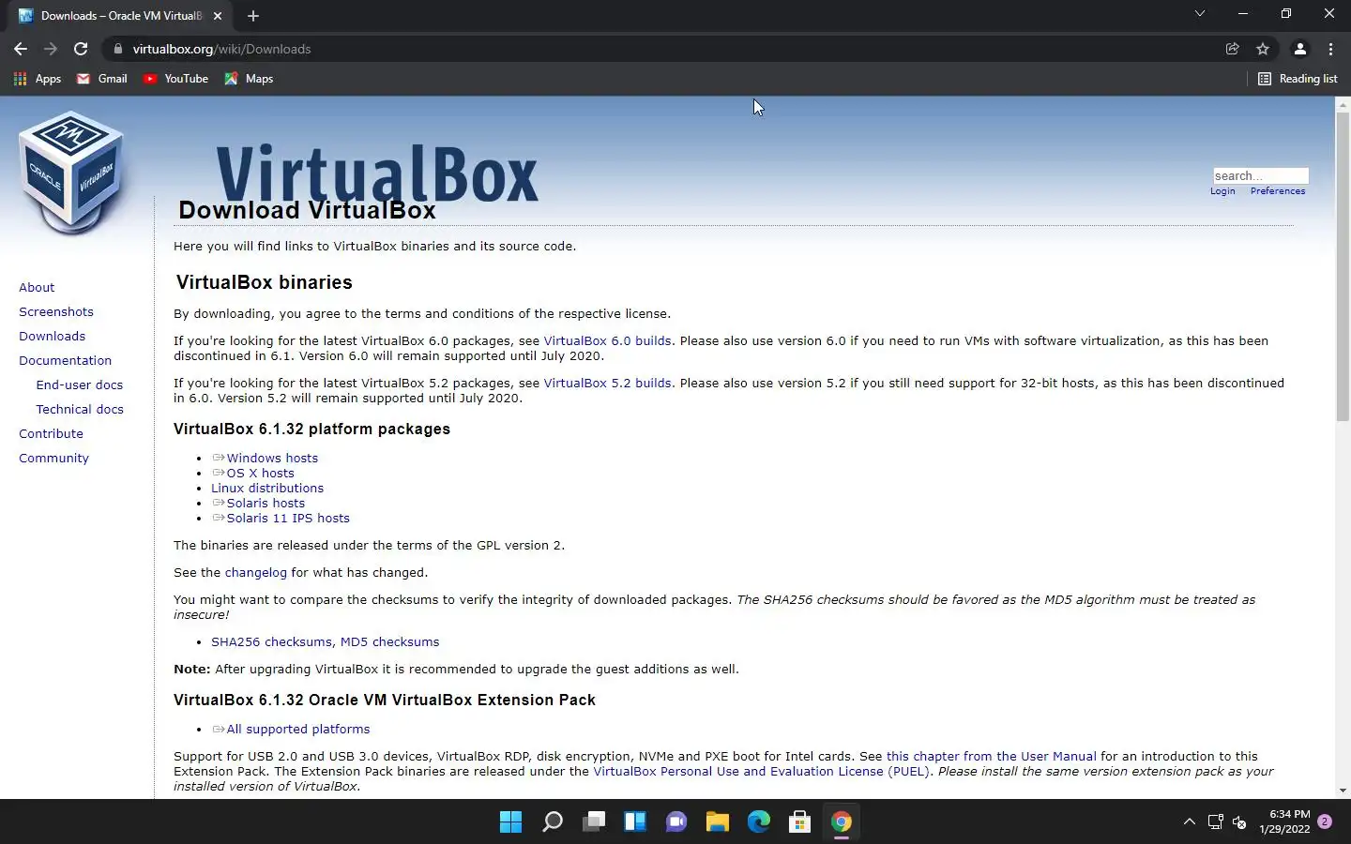Viewport: 1351px width, 844px height.
Task: Open VirtualBox 5.2 builds link
Action: (607, 384)
